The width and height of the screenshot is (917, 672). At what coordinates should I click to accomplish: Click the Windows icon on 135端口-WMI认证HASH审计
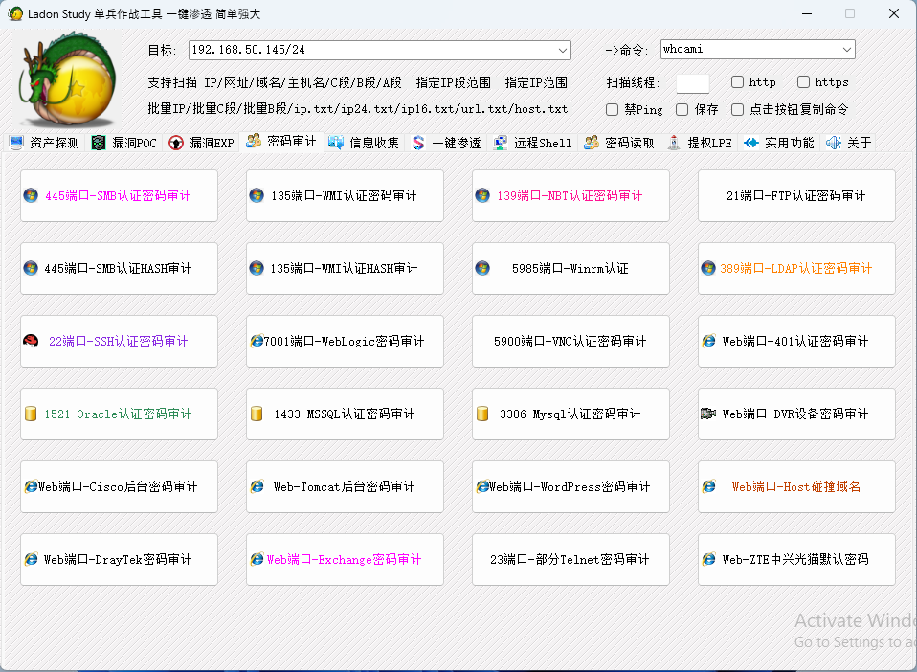tap(257, 268)
